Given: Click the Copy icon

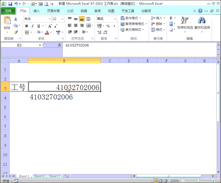Looking at the screenshot, I should click(15, 26).
